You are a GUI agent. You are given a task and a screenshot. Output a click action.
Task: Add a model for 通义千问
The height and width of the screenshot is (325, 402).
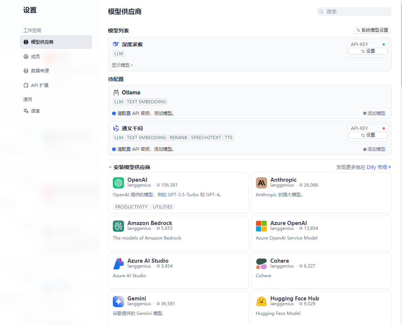(374, 149)
